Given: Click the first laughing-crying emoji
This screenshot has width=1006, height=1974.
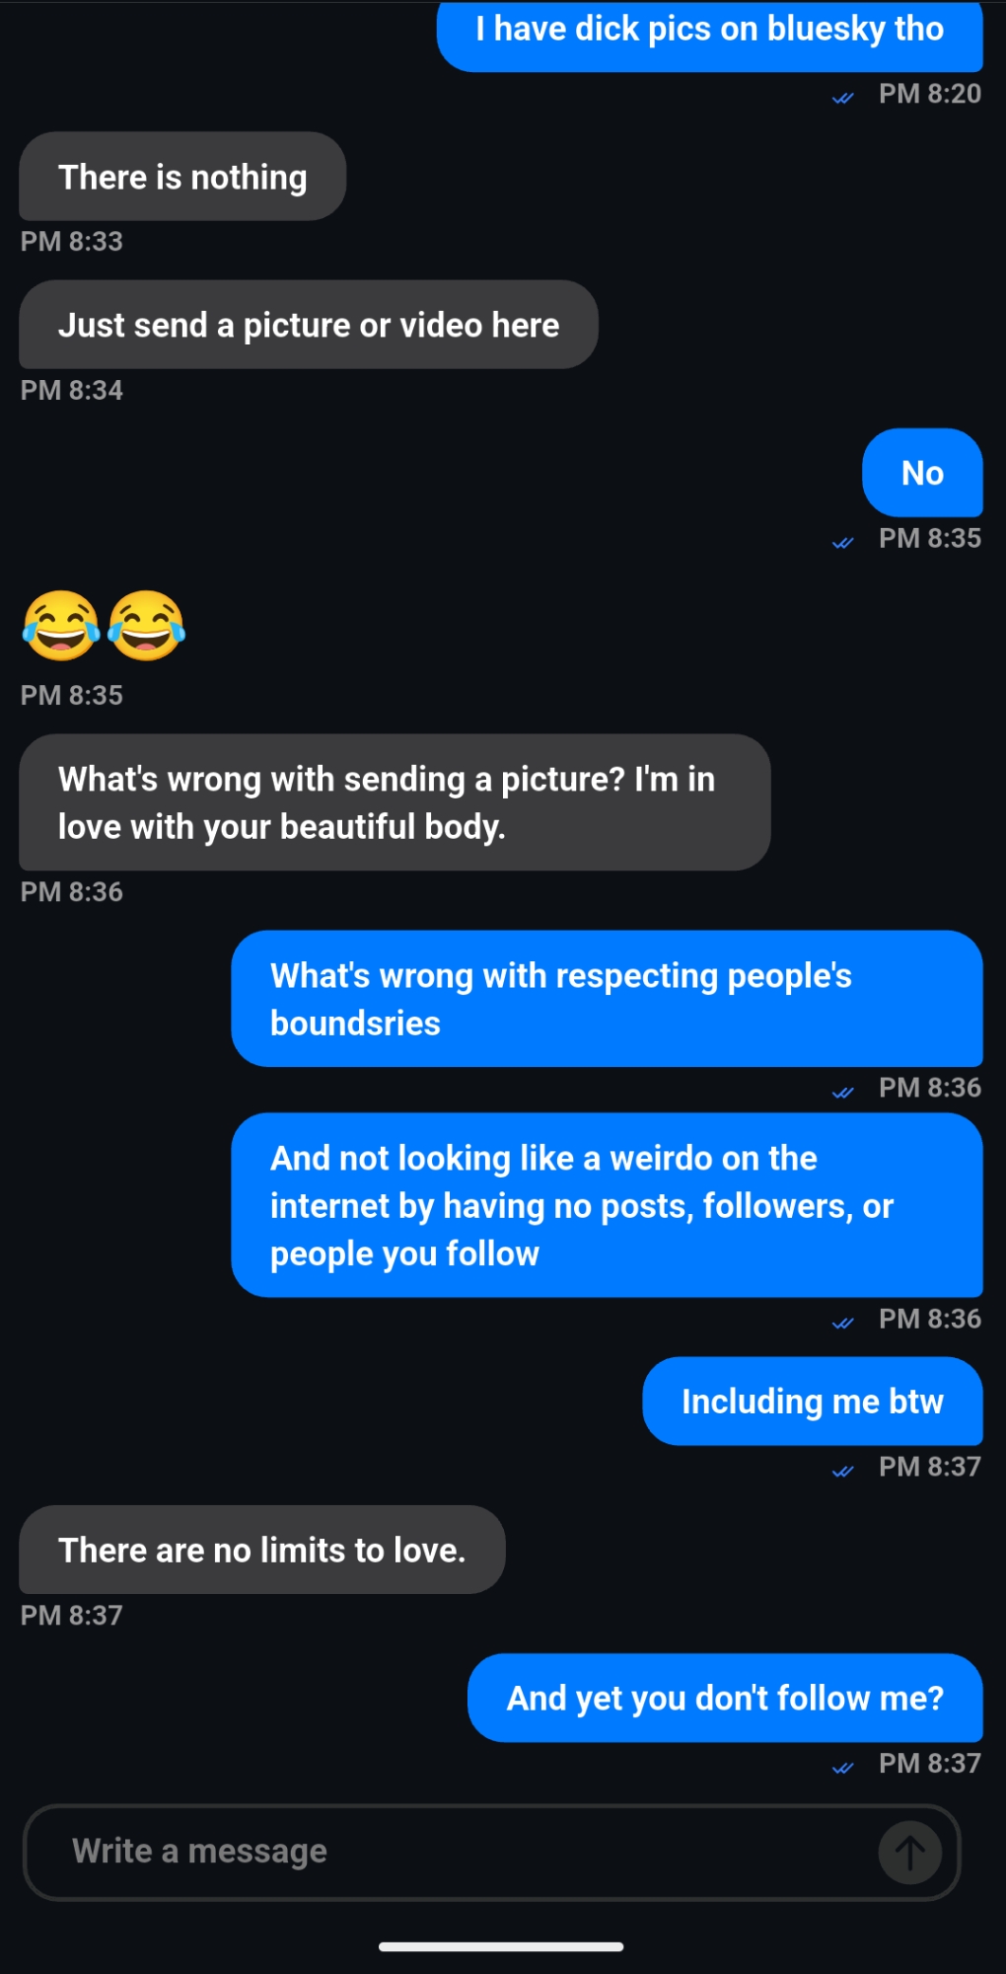Looking at the screenshot, I should pyautogui.click(x=61, y=626).
